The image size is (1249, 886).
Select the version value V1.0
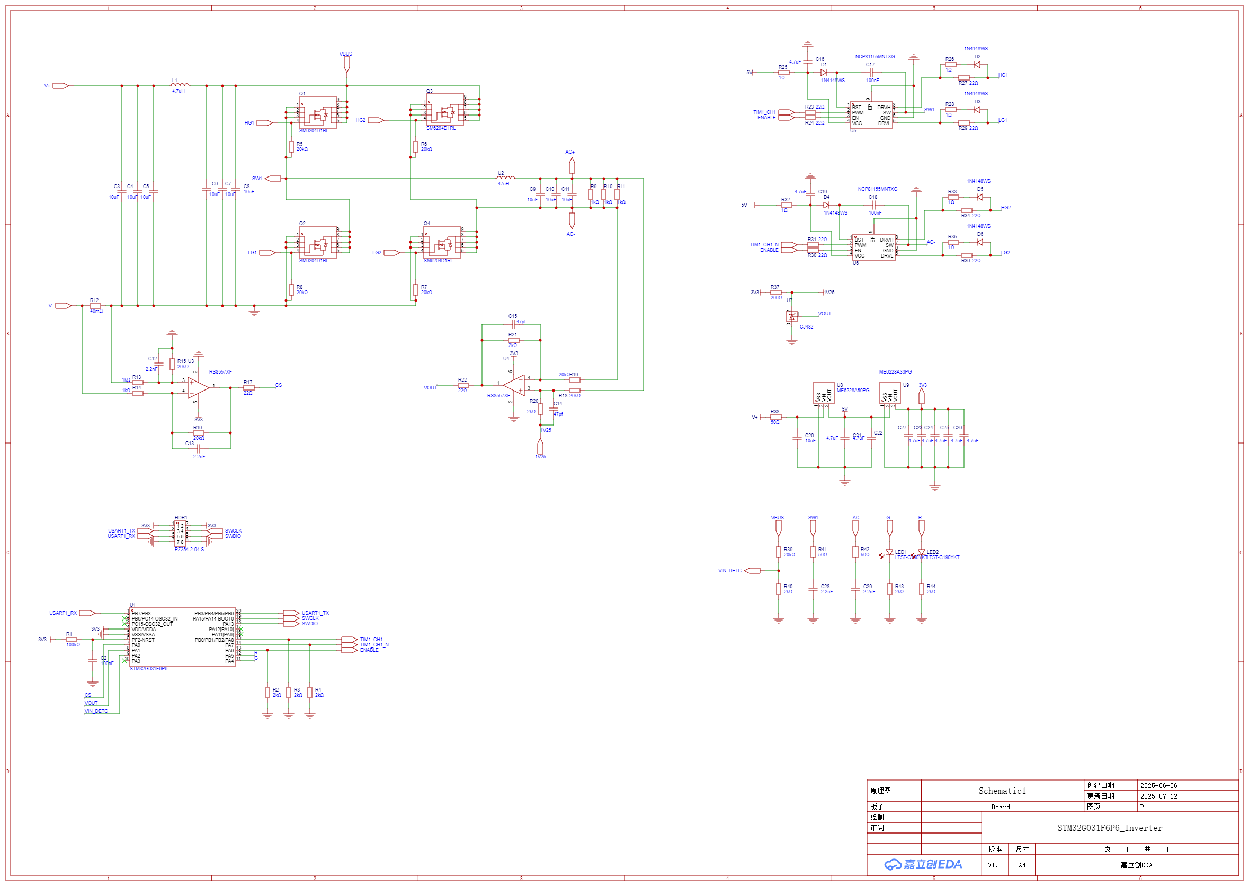[994, 865]
